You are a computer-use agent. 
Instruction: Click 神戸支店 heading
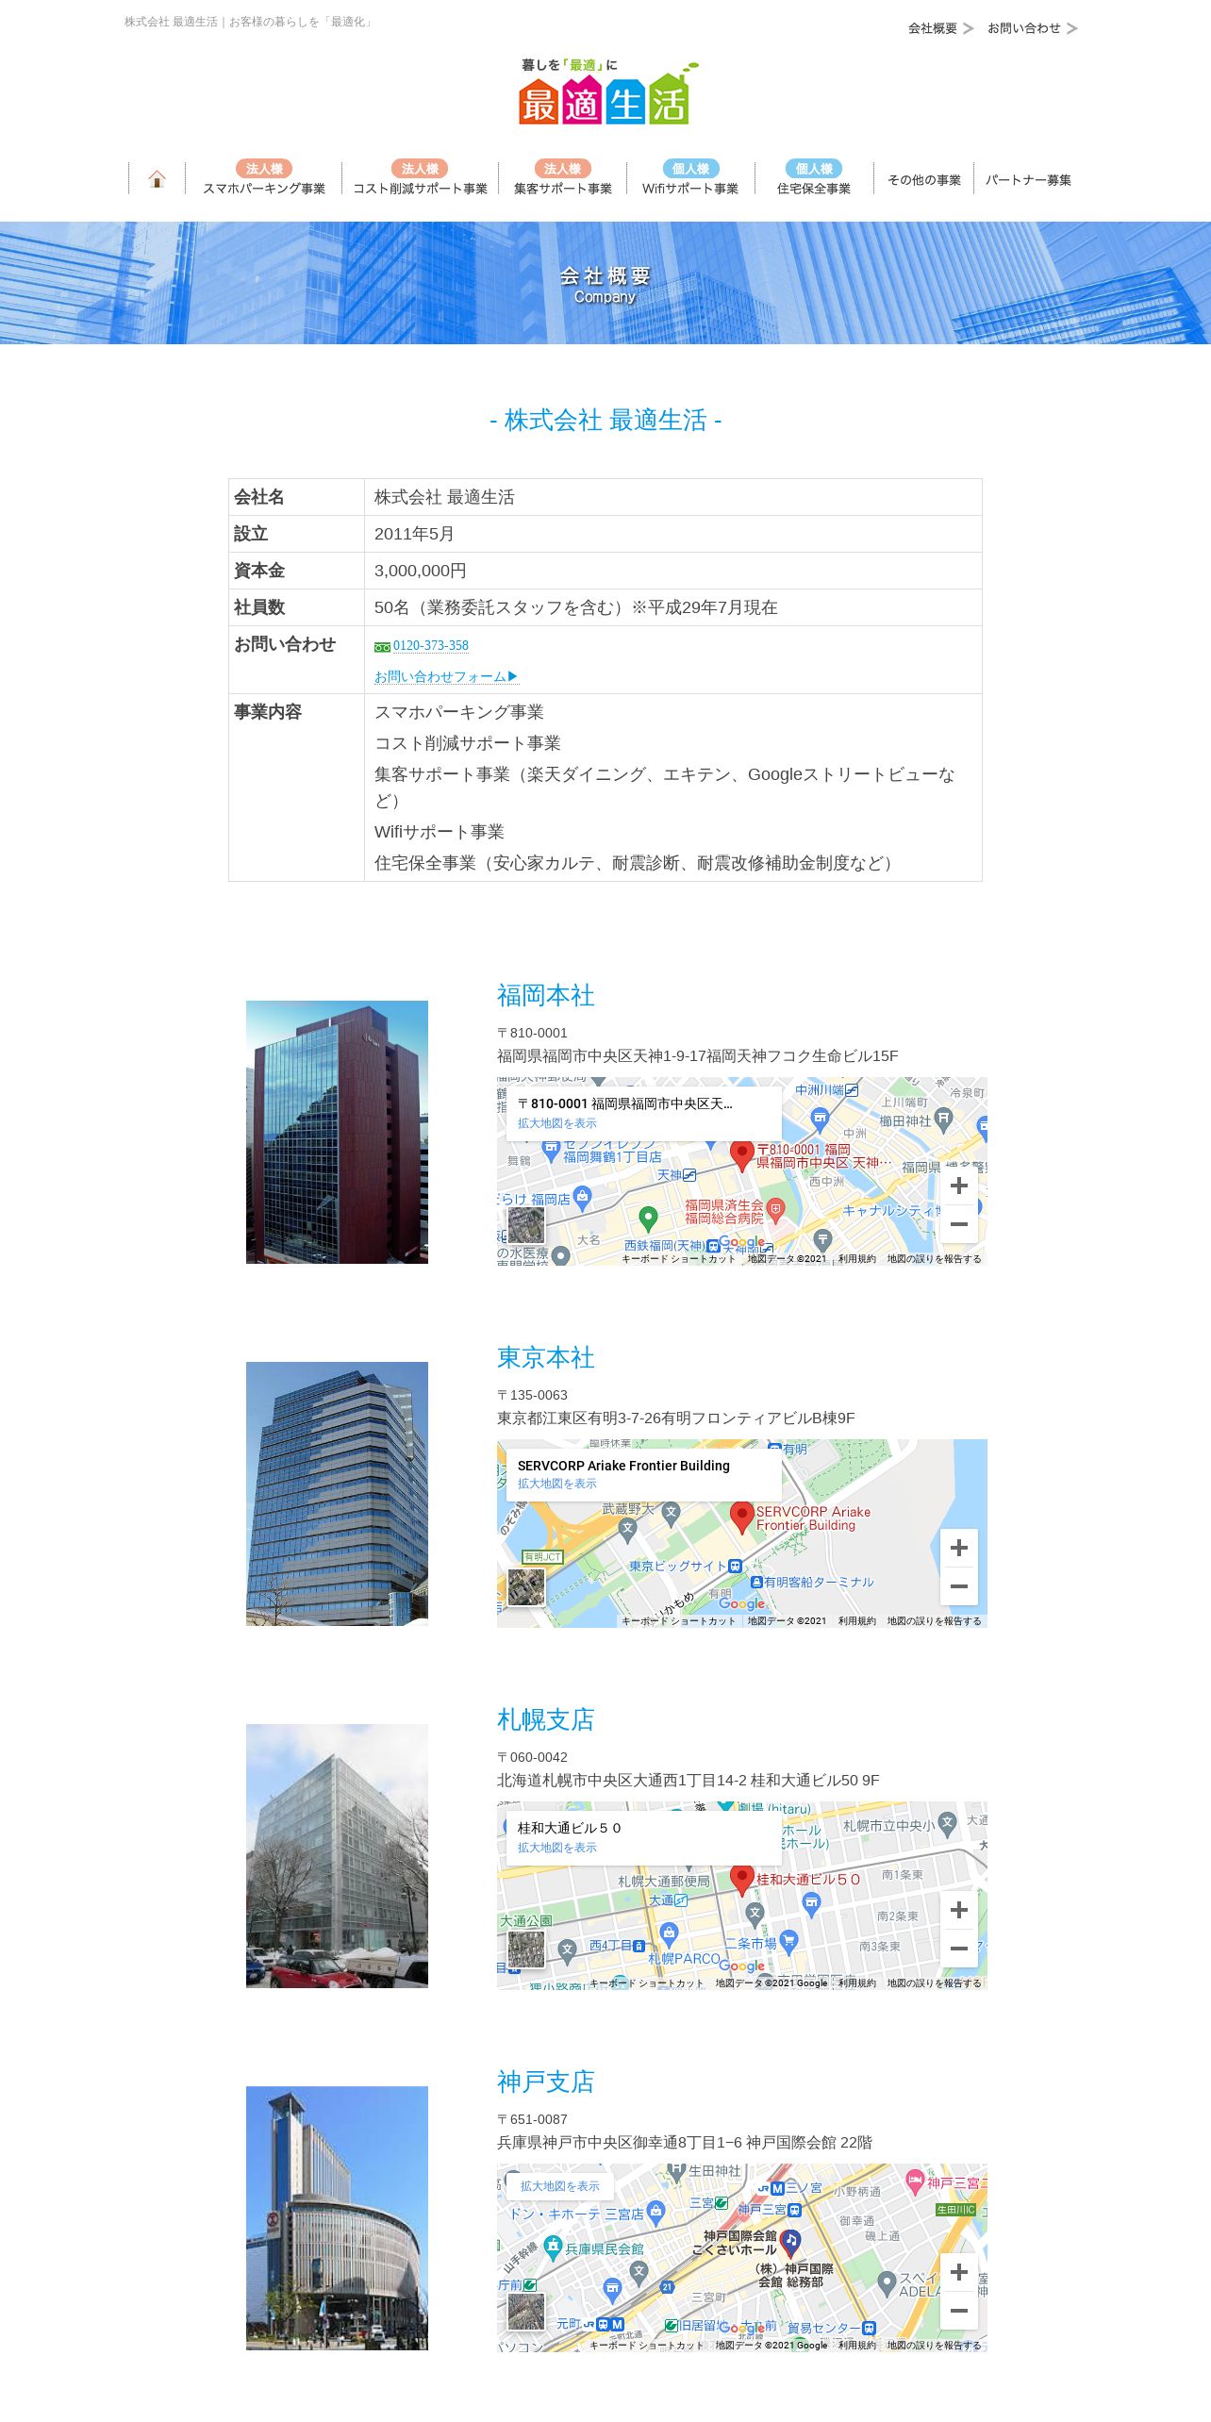pos(545,2082)
